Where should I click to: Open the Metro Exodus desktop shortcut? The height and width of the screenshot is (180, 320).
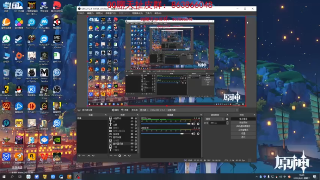point(44,76)
